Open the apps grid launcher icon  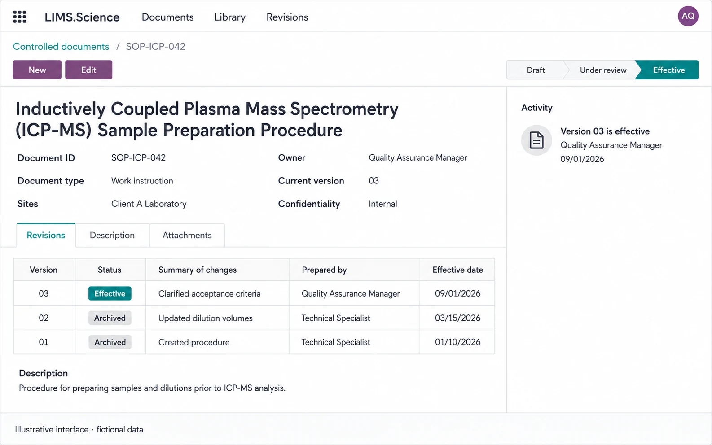pyautogui.click(x=20, y=17)
